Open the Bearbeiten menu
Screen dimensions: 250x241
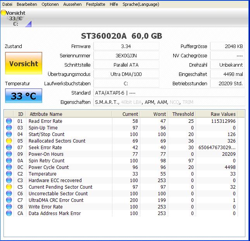click(x=27, y=4)
